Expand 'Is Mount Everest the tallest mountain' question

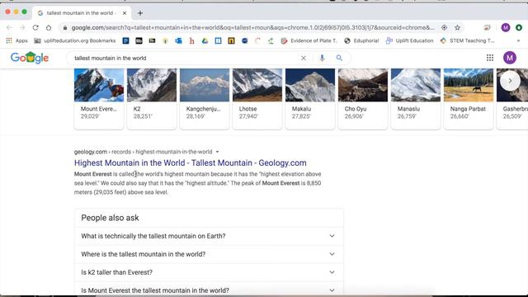click(209, 290)
